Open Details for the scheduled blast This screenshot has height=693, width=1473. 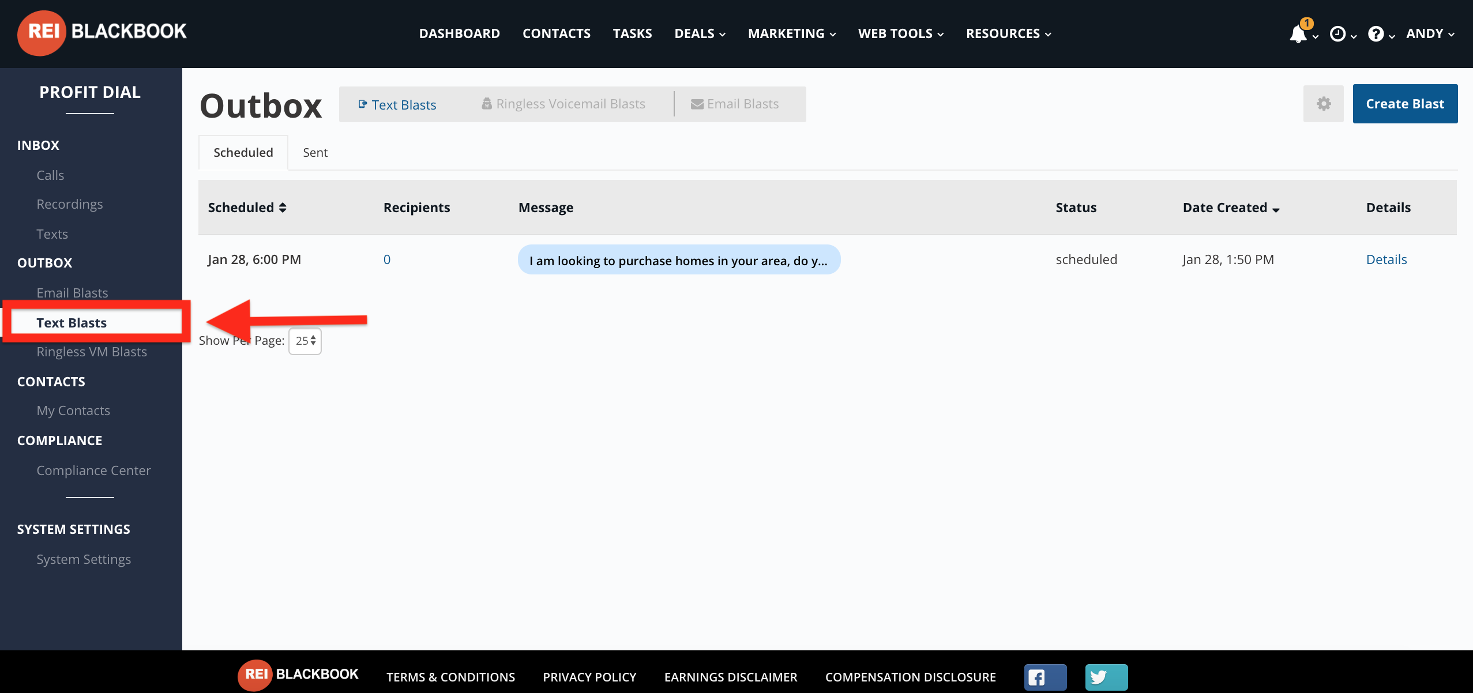coord(1386,259)
